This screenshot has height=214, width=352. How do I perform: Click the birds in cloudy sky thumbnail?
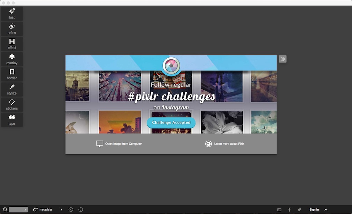(x=264, y=122)
